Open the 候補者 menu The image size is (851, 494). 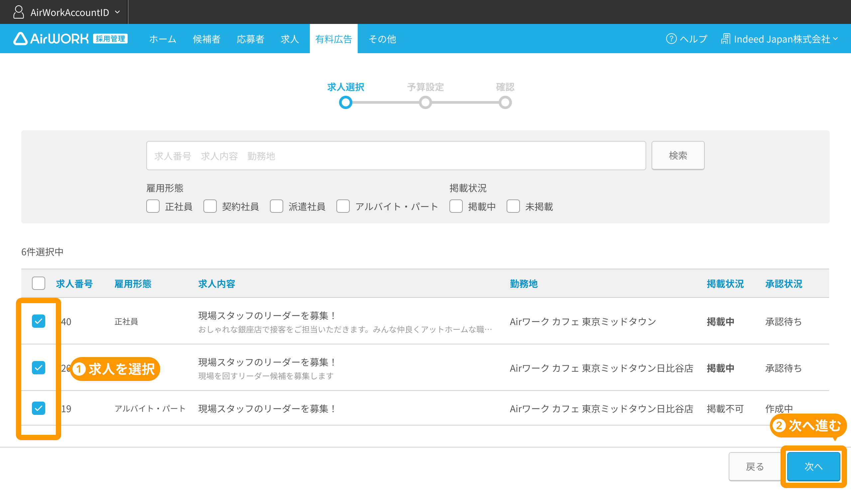click(207, 39)
